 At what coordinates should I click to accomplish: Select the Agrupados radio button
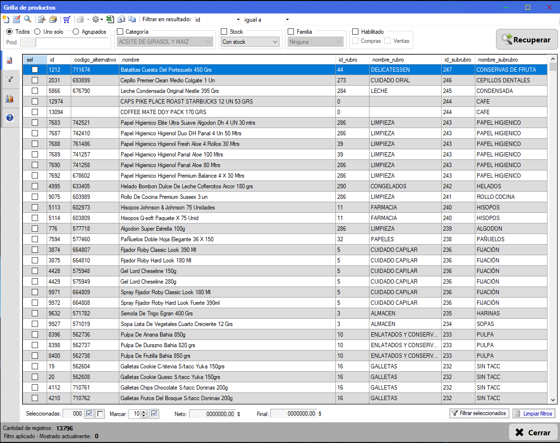coord(76,32)
